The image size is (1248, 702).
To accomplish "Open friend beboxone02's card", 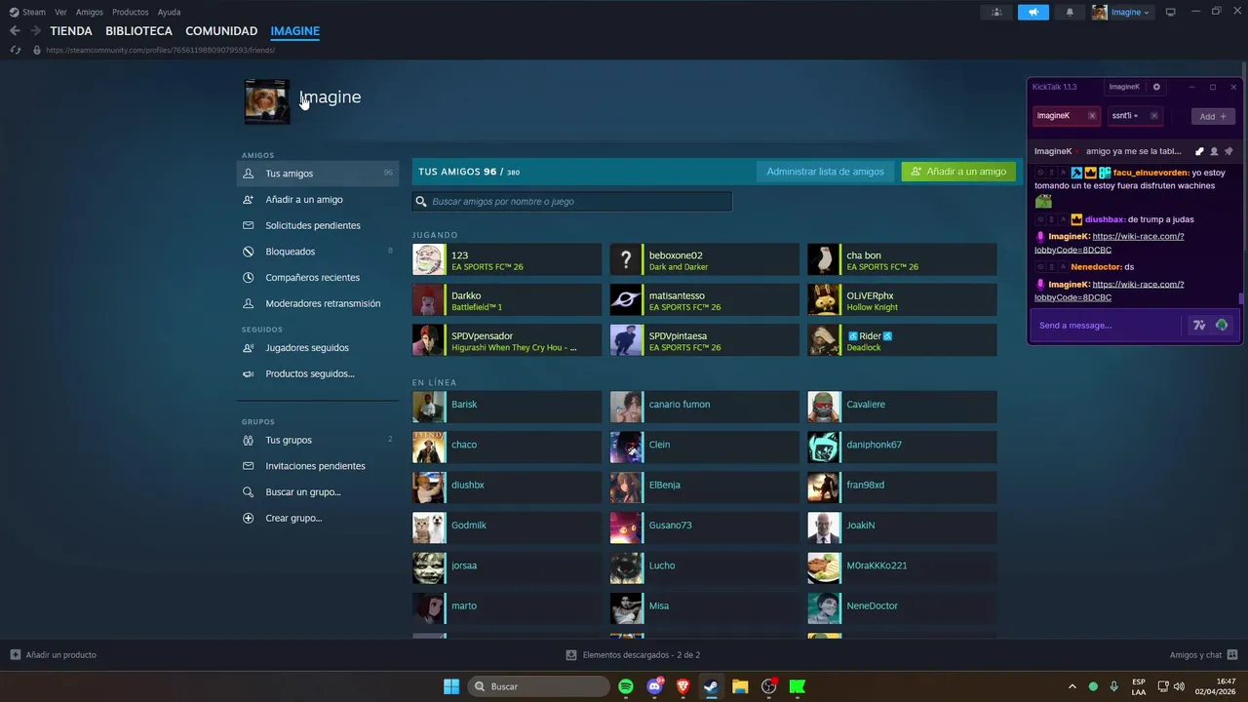I will (x=704, y=260).
